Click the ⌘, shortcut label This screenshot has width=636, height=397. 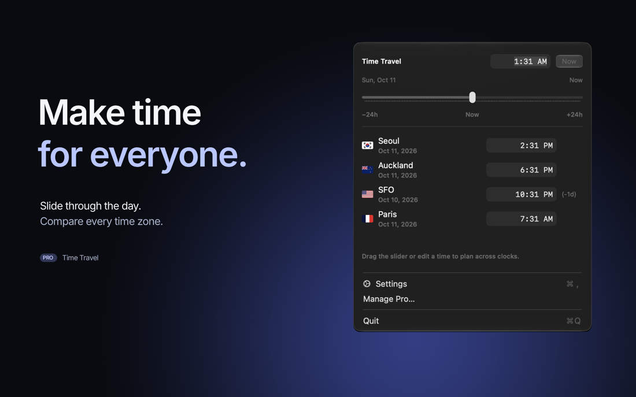click(x=572, y=284)
